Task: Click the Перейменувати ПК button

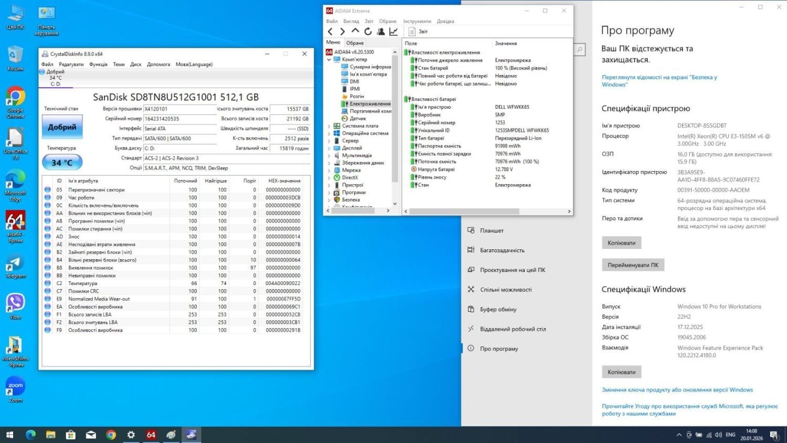Action: coord(632,265)
